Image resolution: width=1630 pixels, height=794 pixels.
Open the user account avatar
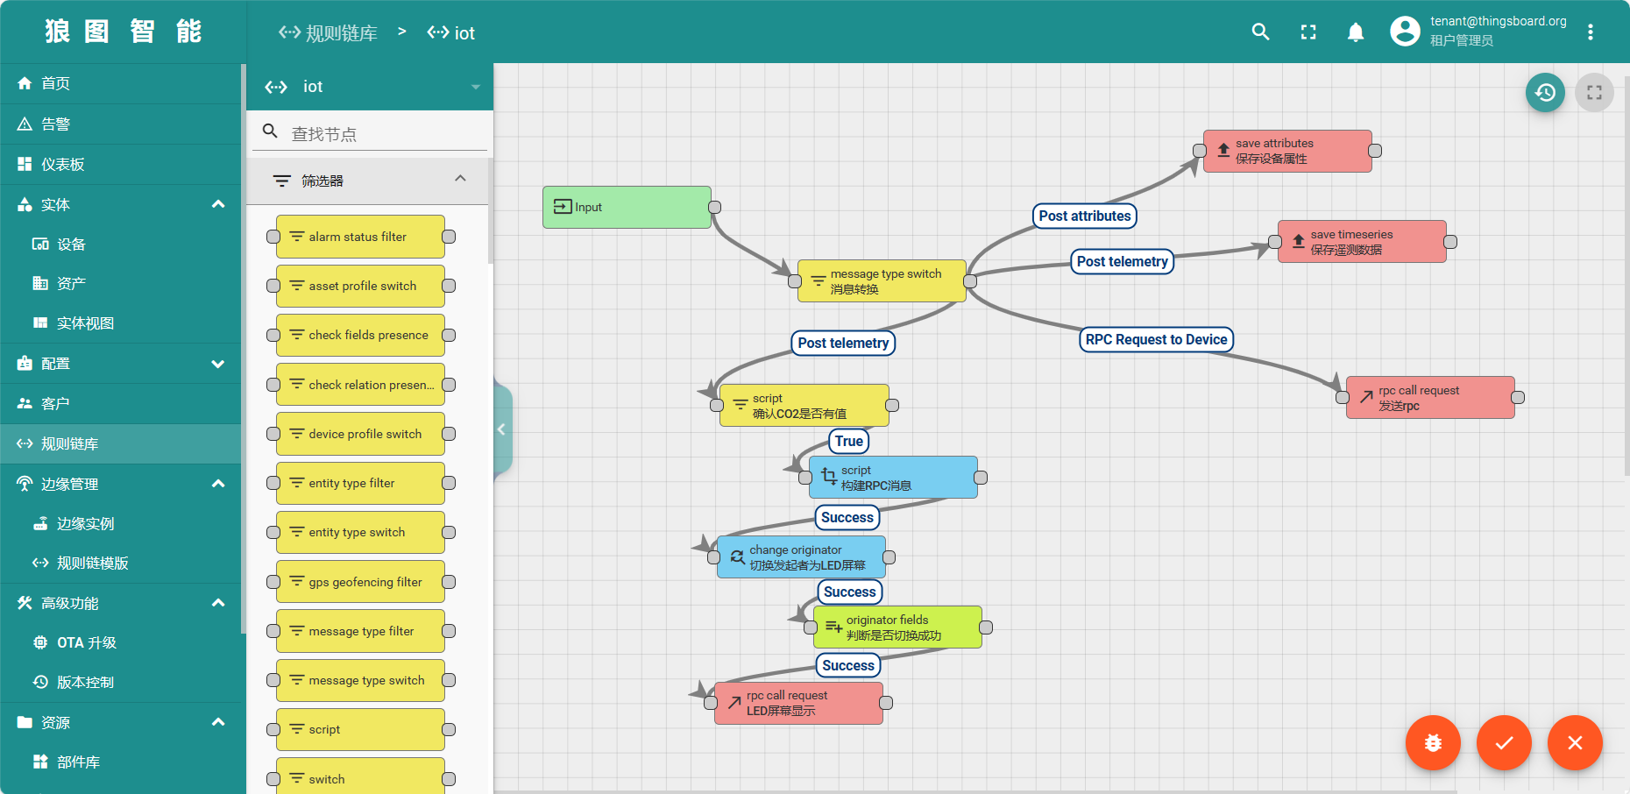coord(1405,32)
